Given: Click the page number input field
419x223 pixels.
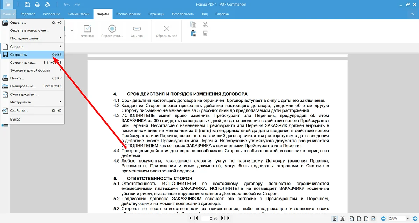Looking at the screenshot, I should pos(207,218).
